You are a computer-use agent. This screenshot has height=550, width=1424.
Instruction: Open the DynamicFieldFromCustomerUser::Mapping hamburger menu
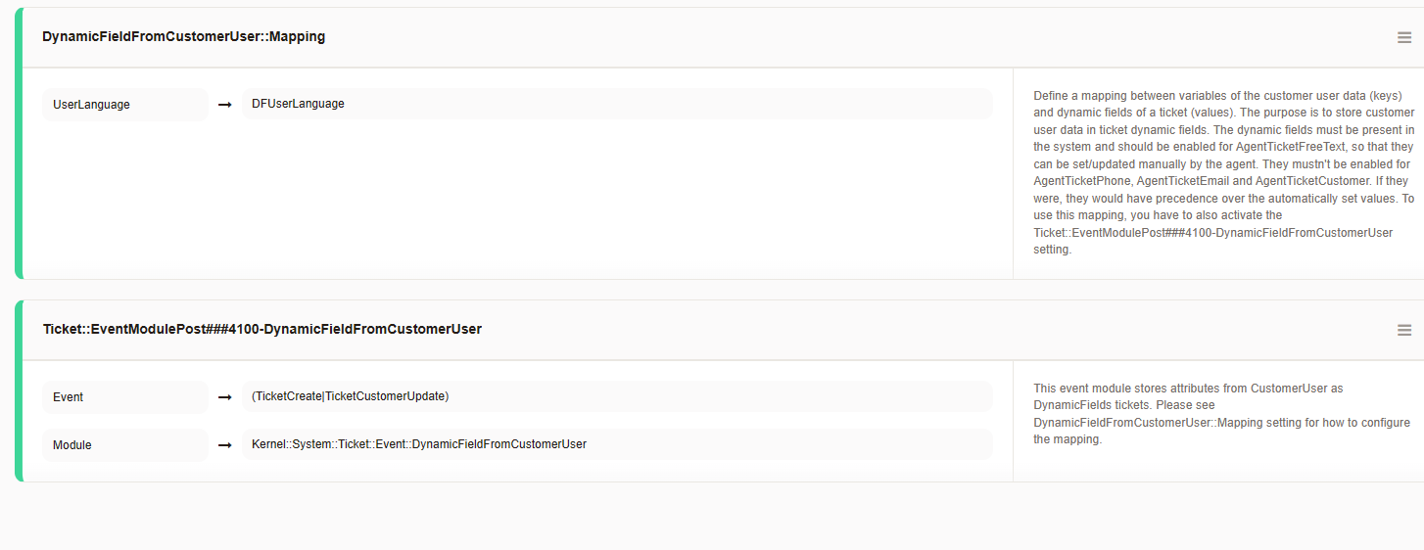tap(1404, 37)
